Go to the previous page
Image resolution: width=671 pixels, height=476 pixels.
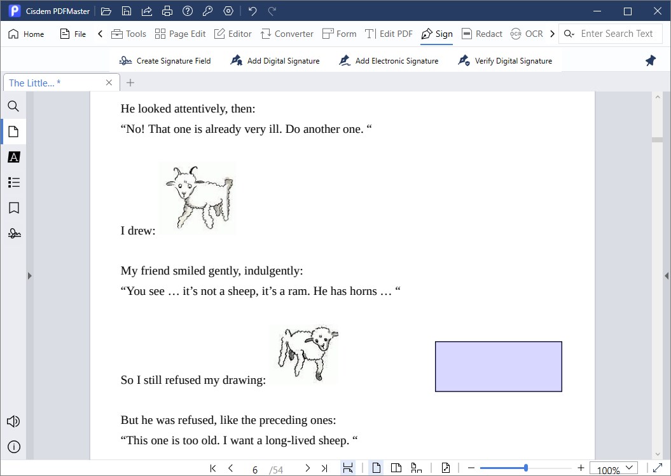click(x=231, y=468)
